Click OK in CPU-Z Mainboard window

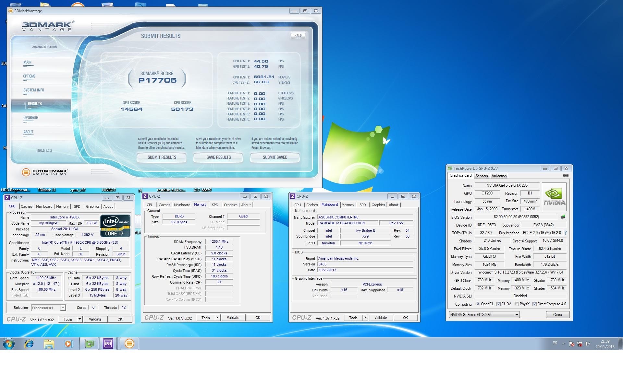[405, 318]
